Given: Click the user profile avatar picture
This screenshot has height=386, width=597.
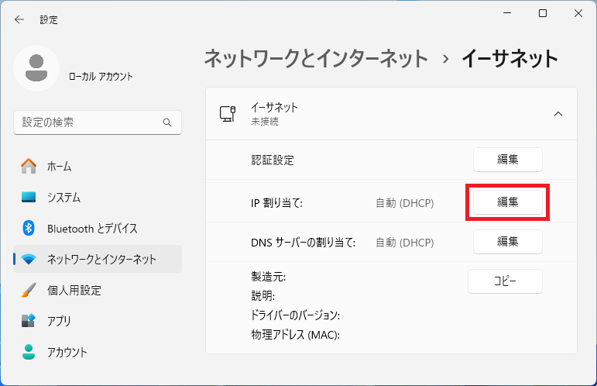Looking at the screenshot, I should click(x=36, y=68).
